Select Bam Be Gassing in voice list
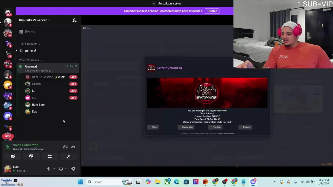The width and height of the screenshot is (333, 187). [x=42, y=77]
